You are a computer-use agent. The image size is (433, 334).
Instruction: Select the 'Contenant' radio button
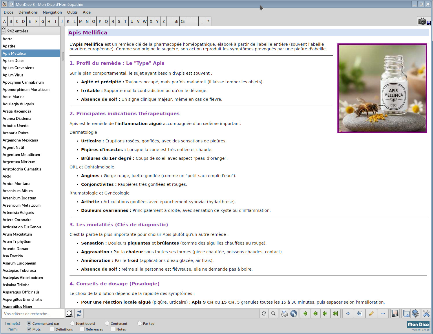[107, 323]
